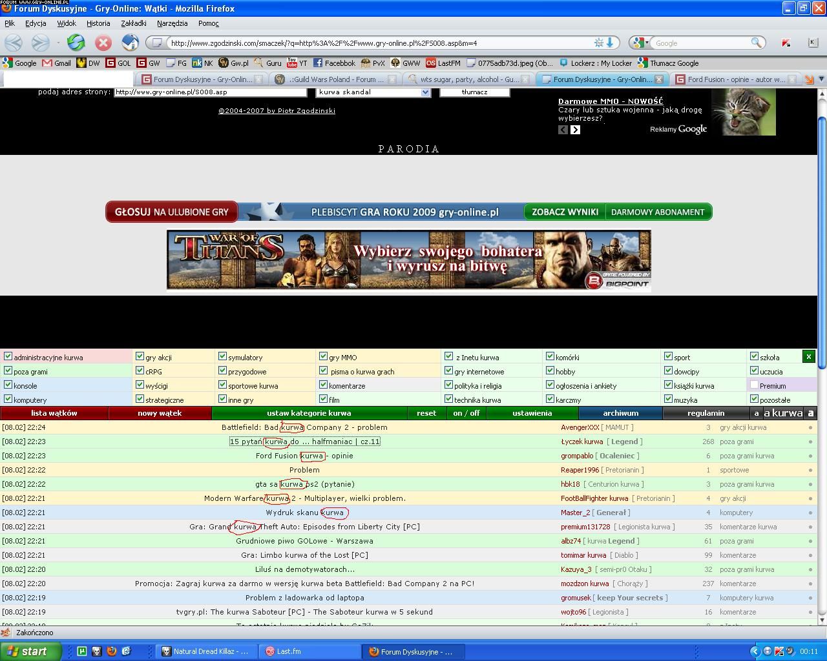
Task: Go to the Home page icon
Action: (130, 43)
